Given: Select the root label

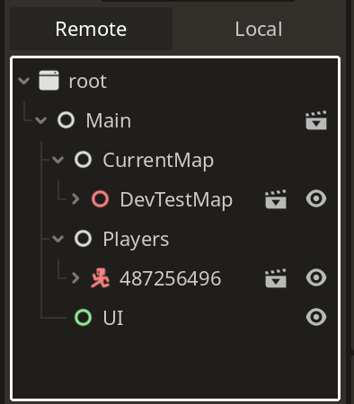Looking at the screenshot, I should click(88, 82).
